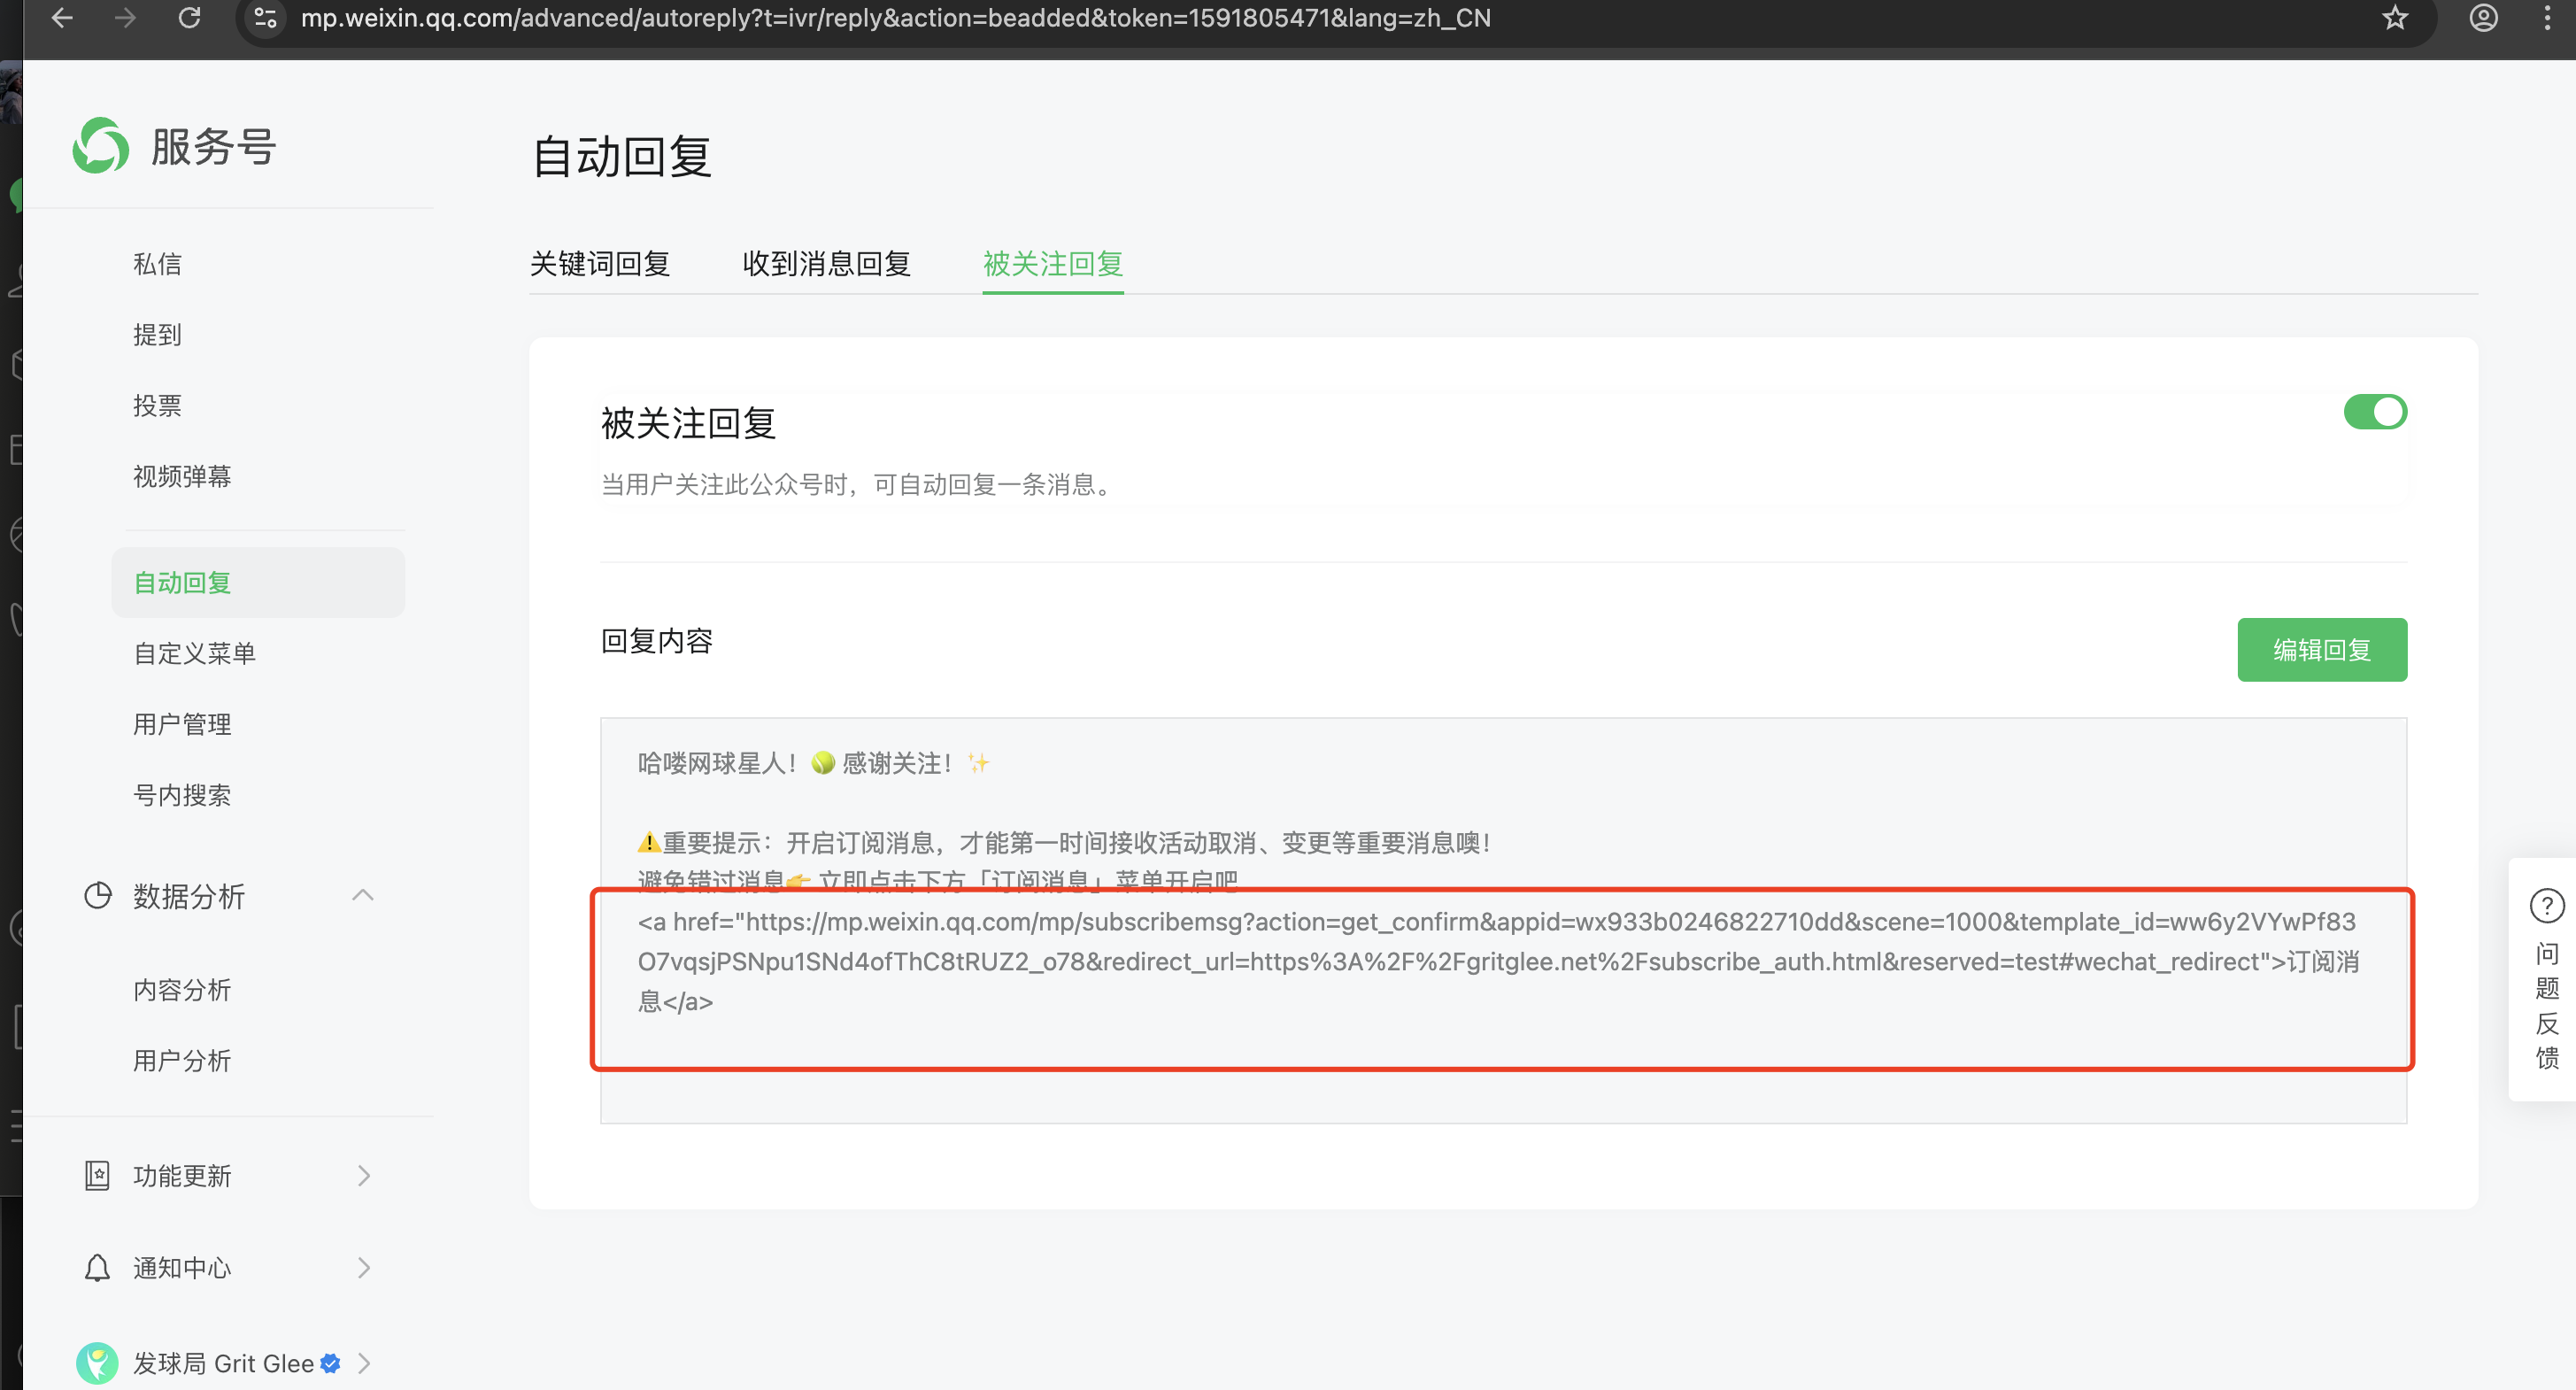The image size is (2576, 1390).
Task: Reload the page with refresh icon
Action: (x=189, y=18)
